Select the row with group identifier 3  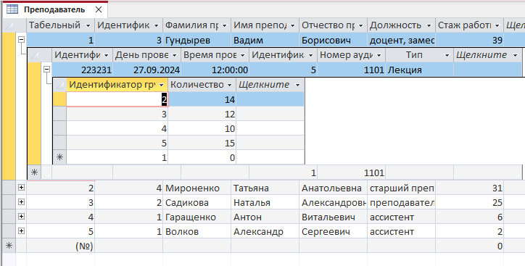[x=60, y=114]
